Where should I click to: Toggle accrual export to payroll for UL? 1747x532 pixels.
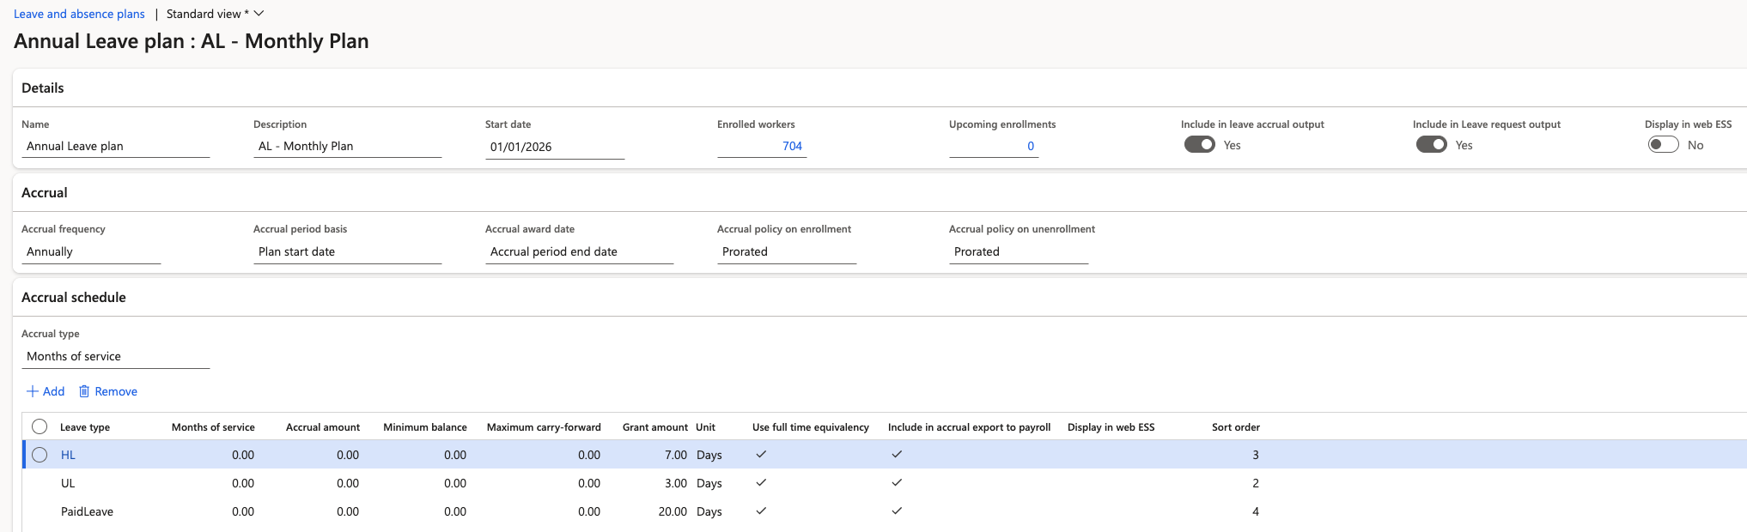(x=897, y=482)
